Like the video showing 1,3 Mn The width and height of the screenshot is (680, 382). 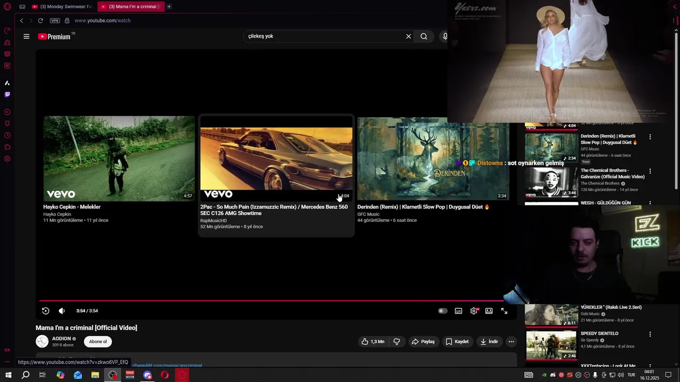[x=373, y=342]
